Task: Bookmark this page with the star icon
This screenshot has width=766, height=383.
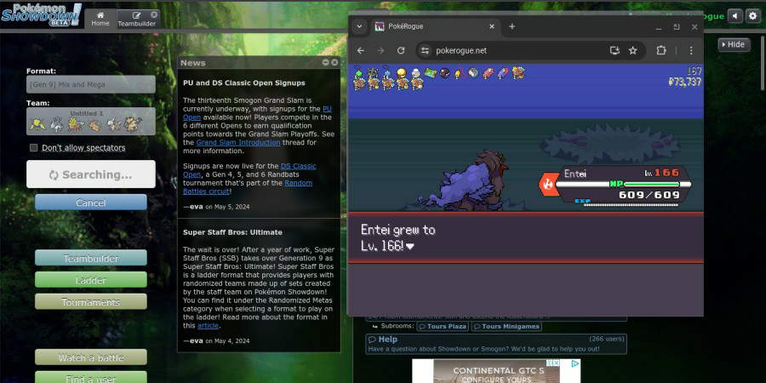Action: tap(632, 50)
